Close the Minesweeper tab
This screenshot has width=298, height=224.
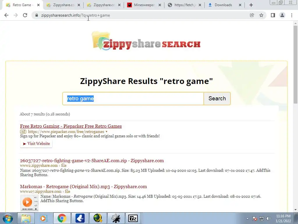pyautogui.click(x=160, y=5)
